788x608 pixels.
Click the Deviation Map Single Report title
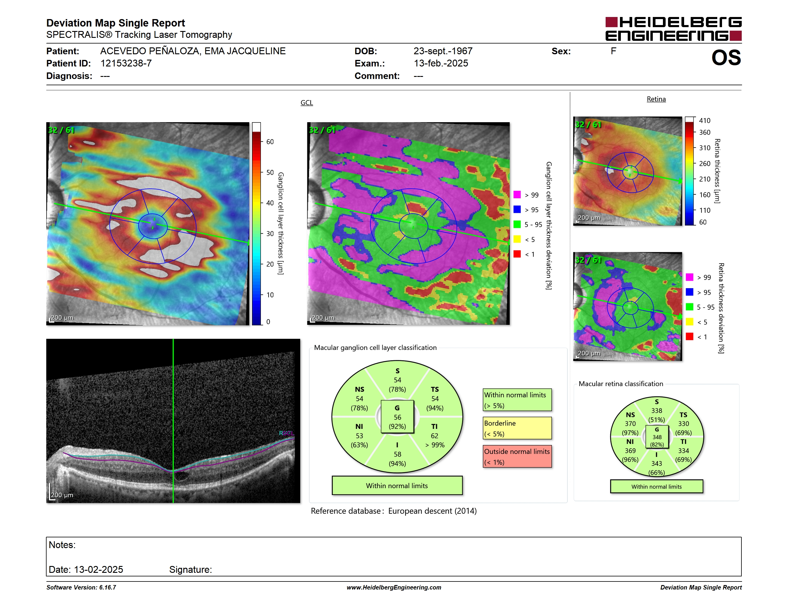(116, 23)
